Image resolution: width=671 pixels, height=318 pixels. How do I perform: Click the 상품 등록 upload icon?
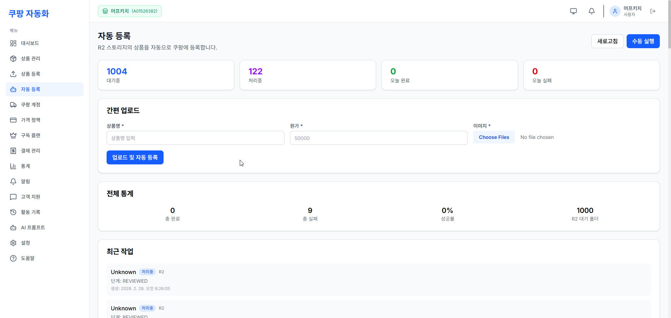tap(13, 74)
